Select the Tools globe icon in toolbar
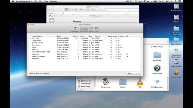 (96, 29)
